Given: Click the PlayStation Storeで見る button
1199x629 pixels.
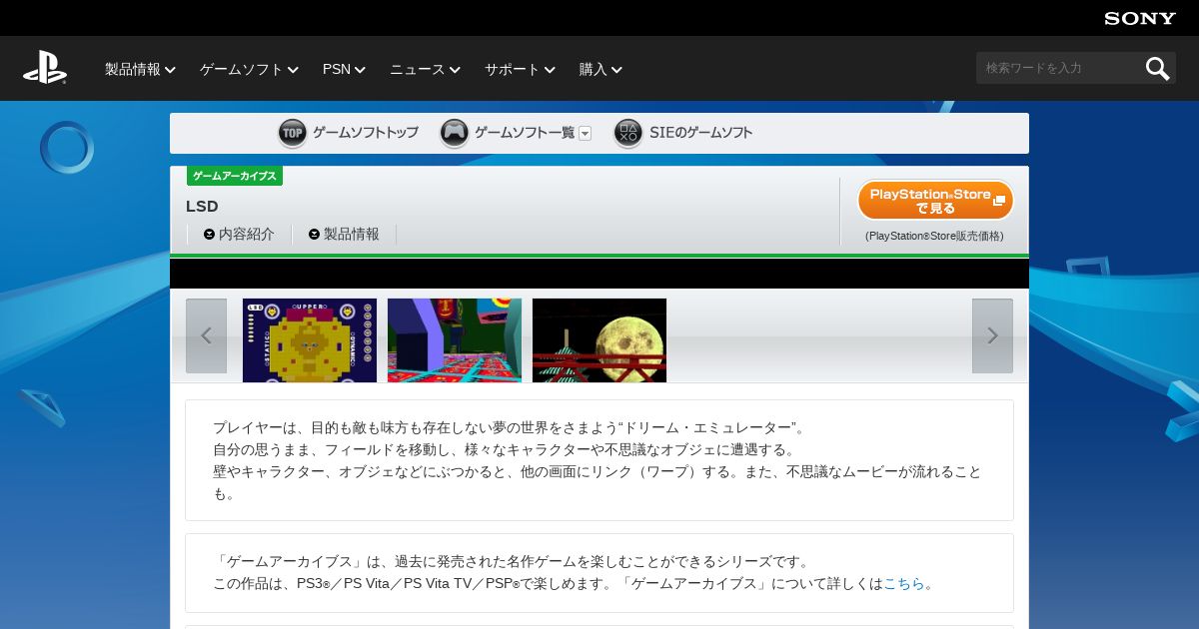Looking at the screenshot, I should (935, 201).
